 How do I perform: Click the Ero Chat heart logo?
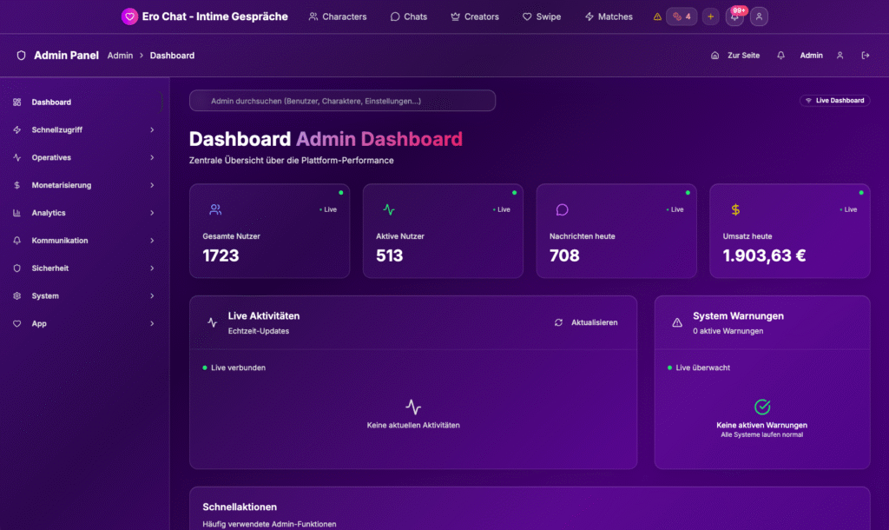129,17
